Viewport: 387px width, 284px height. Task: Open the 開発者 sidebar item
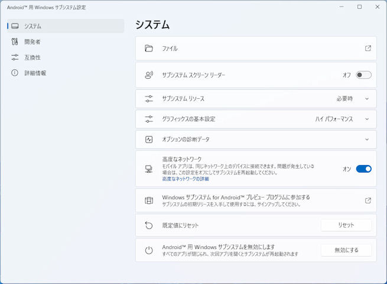(x=66, y=42)
